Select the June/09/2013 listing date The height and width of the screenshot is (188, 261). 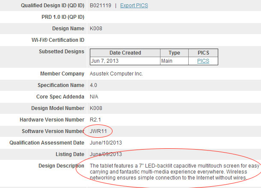(x=107, y=154)
